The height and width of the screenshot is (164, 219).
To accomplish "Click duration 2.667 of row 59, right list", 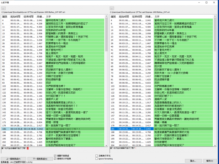I will pos(148,63).
